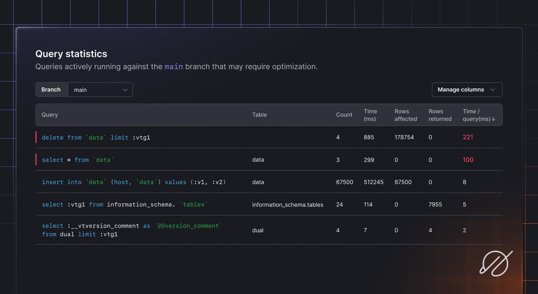Screen dimensions: 538x294
Task: Click the dual table cell
Action: coord(258,230)
